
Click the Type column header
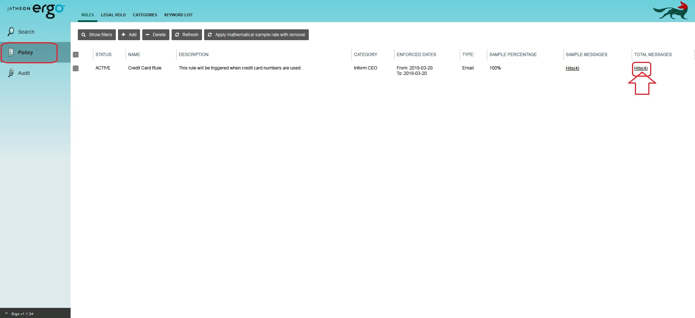(468, 55)
